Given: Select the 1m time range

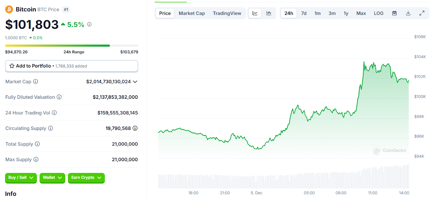Looking at the screenshot, I should 318,13.
